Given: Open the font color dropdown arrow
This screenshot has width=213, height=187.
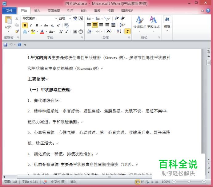Looking at the screenshot, I should pyautogui.click(x=46, y=32).
